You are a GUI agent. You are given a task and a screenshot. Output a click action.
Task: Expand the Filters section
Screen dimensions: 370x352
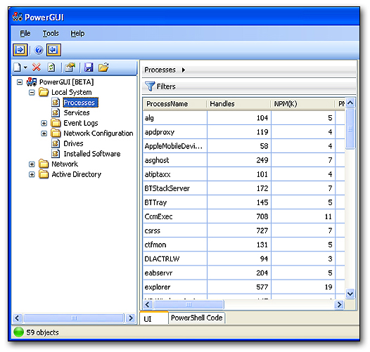249,86
